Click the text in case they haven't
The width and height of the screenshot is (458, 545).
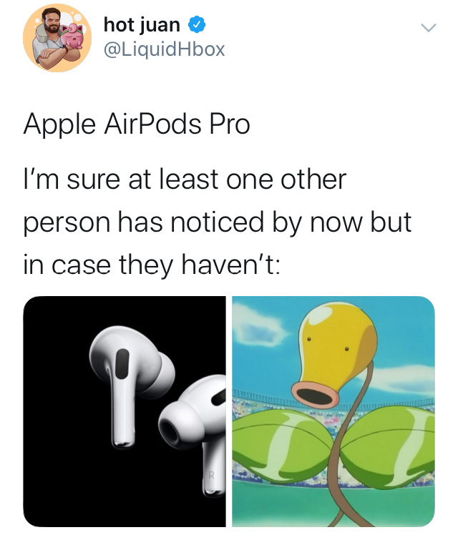151,265
